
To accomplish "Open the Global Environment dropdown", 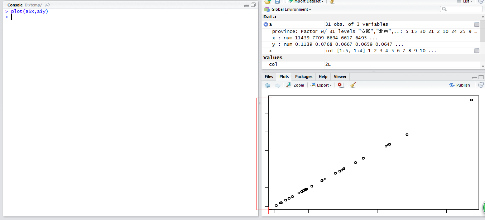I will tap(291, 9).
